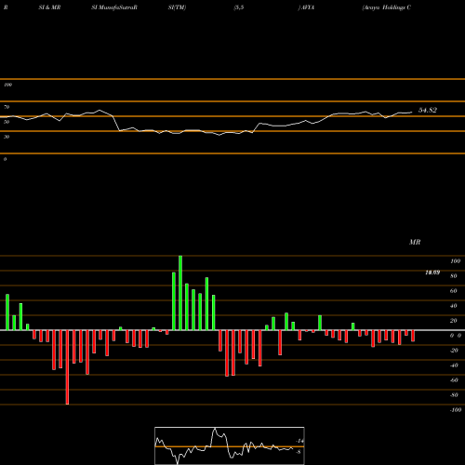The height and width of the screenshot is (465, 465).
Task: Click the 'SI MunafaSutraR' header text
Action: (114, 7)
